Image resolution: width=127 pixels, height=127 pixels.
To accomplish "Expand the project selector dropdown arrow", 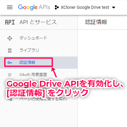I will [114, 7].
